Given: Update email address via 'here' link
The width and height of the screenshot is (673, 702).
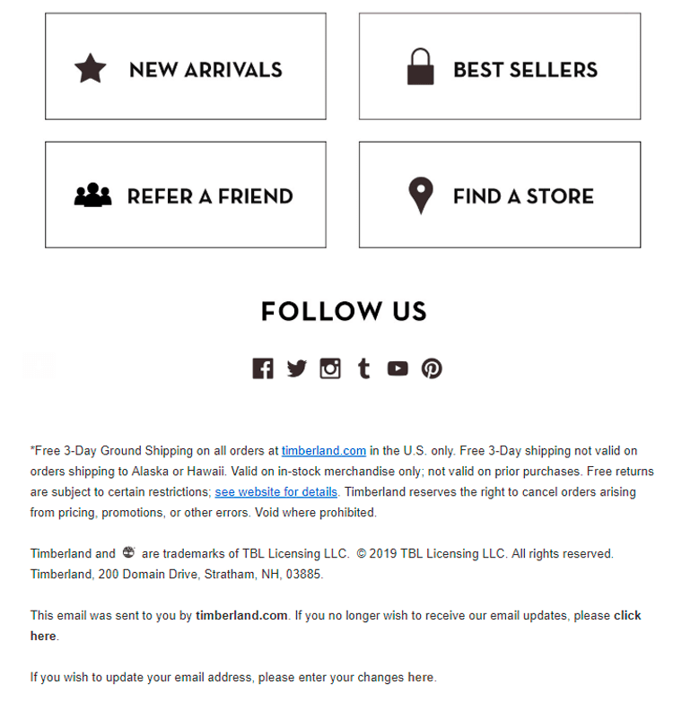Looking at the screenshot, I should 420,677.
